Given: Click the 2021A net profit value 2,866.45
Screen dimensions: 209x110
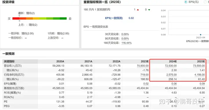Looking at the screenshot, I should (87, 75).
